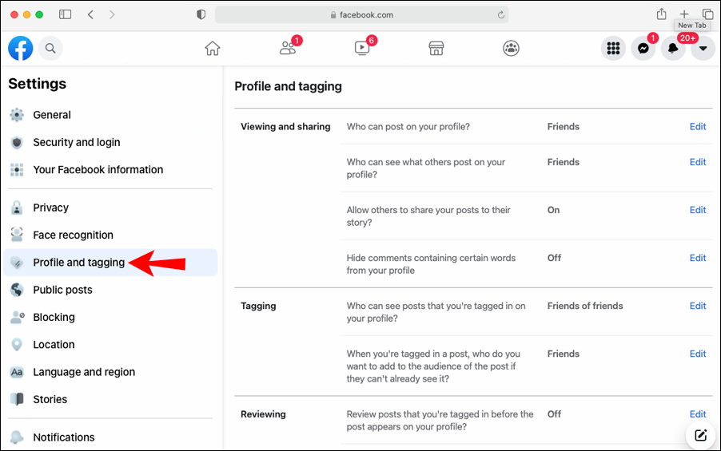The image size is (721, 451).
Task: Edit Review posts you're tagged in setting
Action: [x=698, y=414]
